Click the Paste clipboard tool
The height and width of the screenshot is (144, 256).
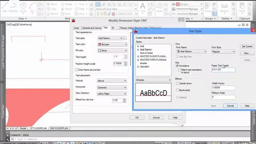[242, 8]
